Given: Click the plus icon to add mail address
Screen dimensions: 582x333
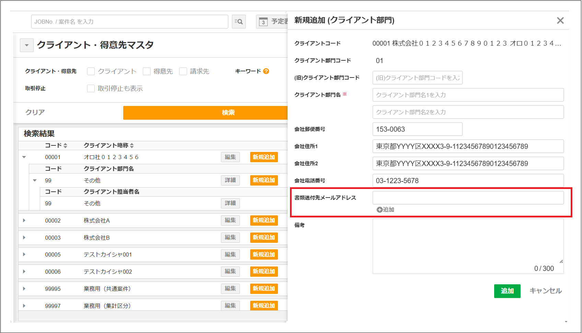Looking at the screenshot, I should [x=380, y=210].
